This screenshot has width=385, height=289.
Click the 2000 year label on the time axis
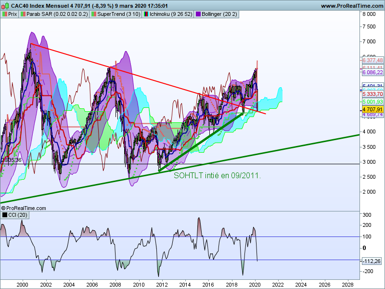[x=22, y=285]
